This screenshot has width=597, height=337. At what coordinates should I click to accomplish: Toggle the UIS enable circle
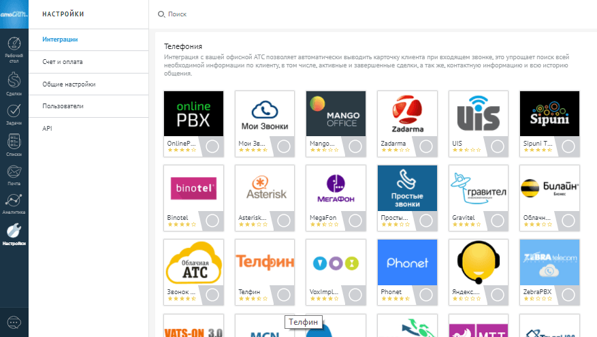[497, 146]
